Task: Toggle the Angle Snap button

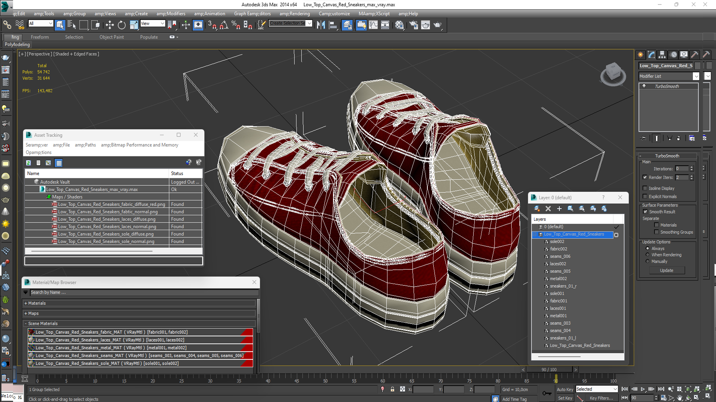Action: click(224, 25)
